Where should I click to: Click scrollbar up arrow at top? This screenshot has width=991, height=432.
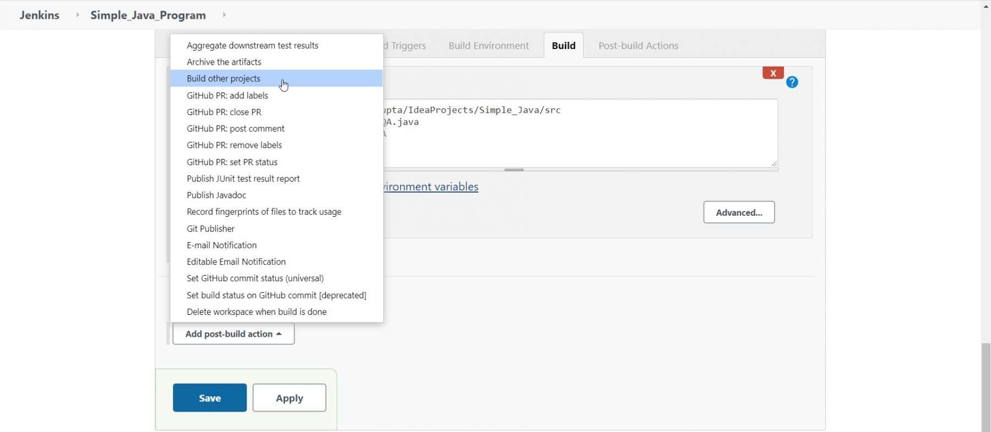(985, 6)
